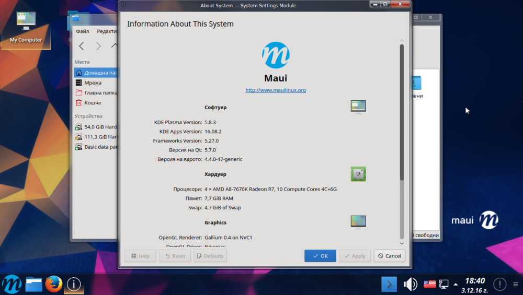This screenshot has height=295, width=523.
Task: Open Help for this settings module
Action: coord(140,256)
